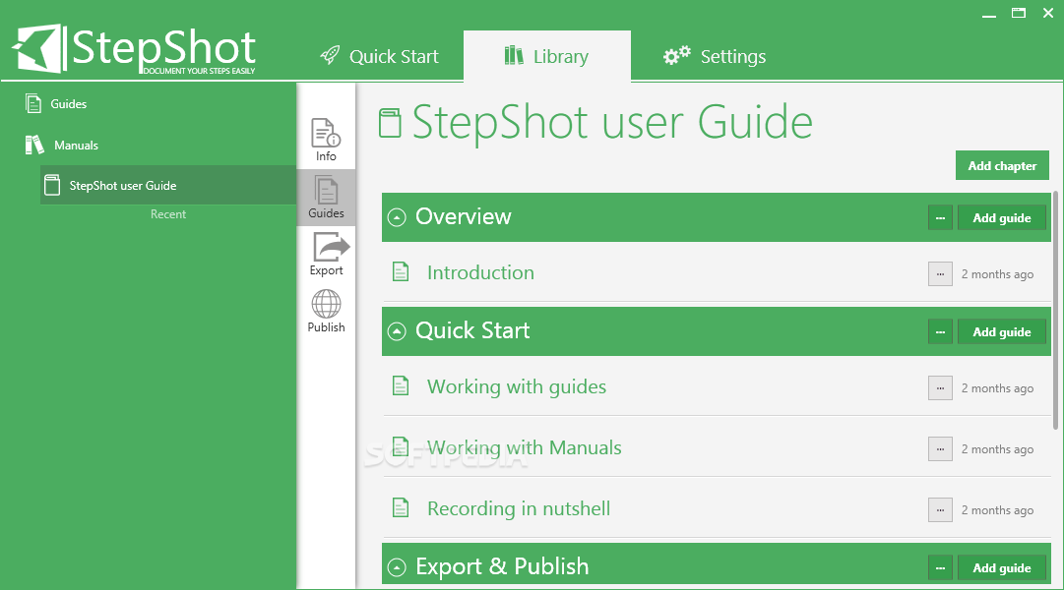Add guide to the Quick Start chapter
The width and height of the screenshot is (1064, 590).
(x=1002, y=331)
